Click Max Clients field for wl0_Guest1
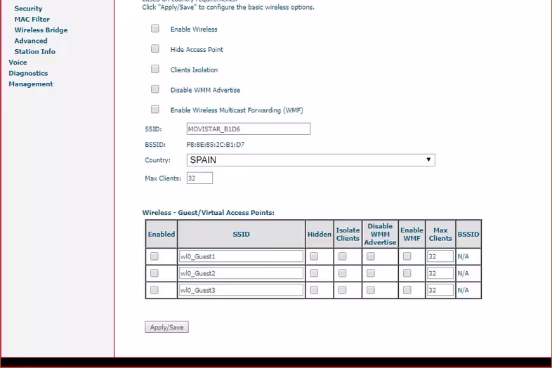The image size is (552, 368). click(x=440, y=256)
